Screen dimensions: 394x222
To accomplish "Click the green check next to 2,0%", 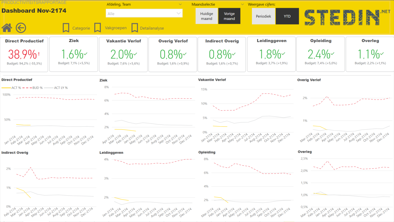I will pyautogui.click(x=135, y=54).
